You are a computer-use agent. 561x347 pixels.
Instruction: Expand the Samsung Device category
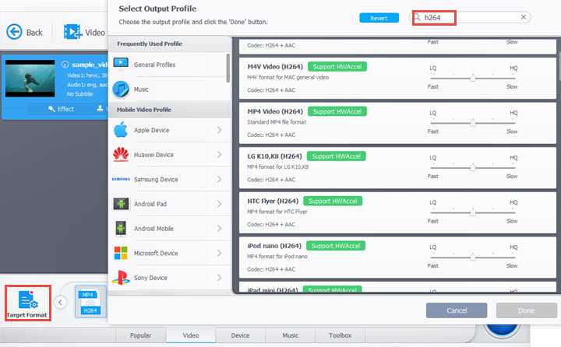[x=219, y=180]
